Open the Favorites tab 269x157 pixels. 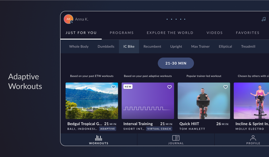247,33
